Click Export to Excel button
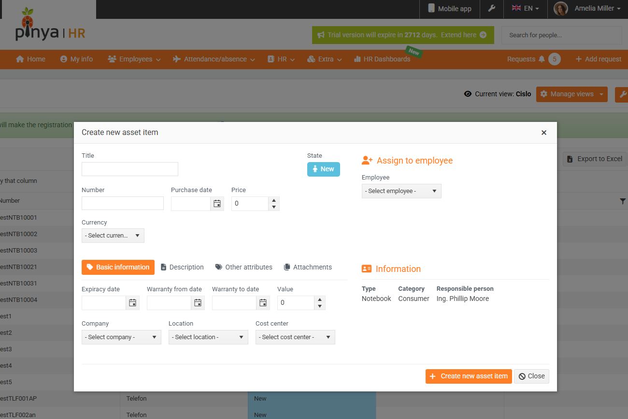Image resolution: width=628 pixels, height=419 pixels. 595,159
